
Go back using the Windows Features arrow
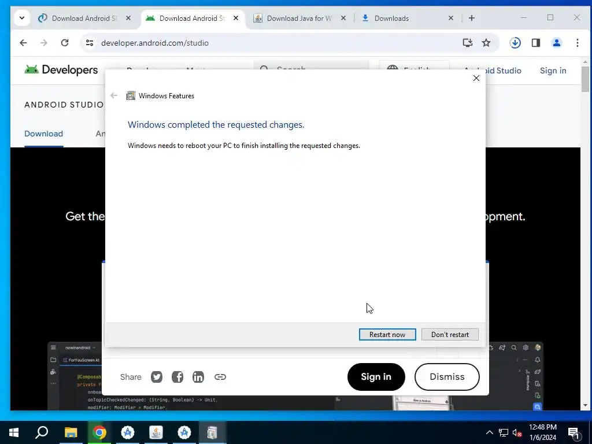pyautogui.click(x=114, y=95)
